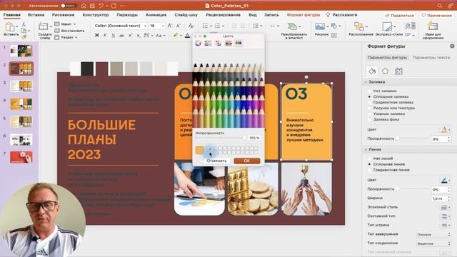Screen dimensions: 457x257
Task: Open the Вставка ribbon tab
Action: click(36, 15)
